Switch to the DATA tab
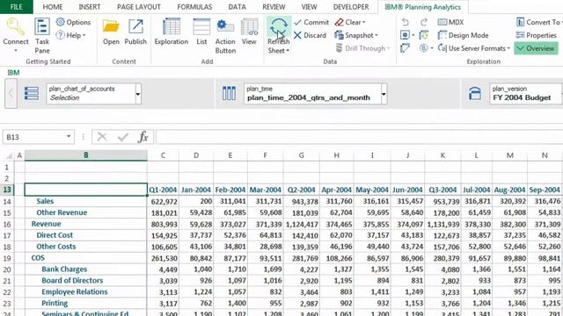The width and height of the screenshot is (563, 316). coord(237,7)
